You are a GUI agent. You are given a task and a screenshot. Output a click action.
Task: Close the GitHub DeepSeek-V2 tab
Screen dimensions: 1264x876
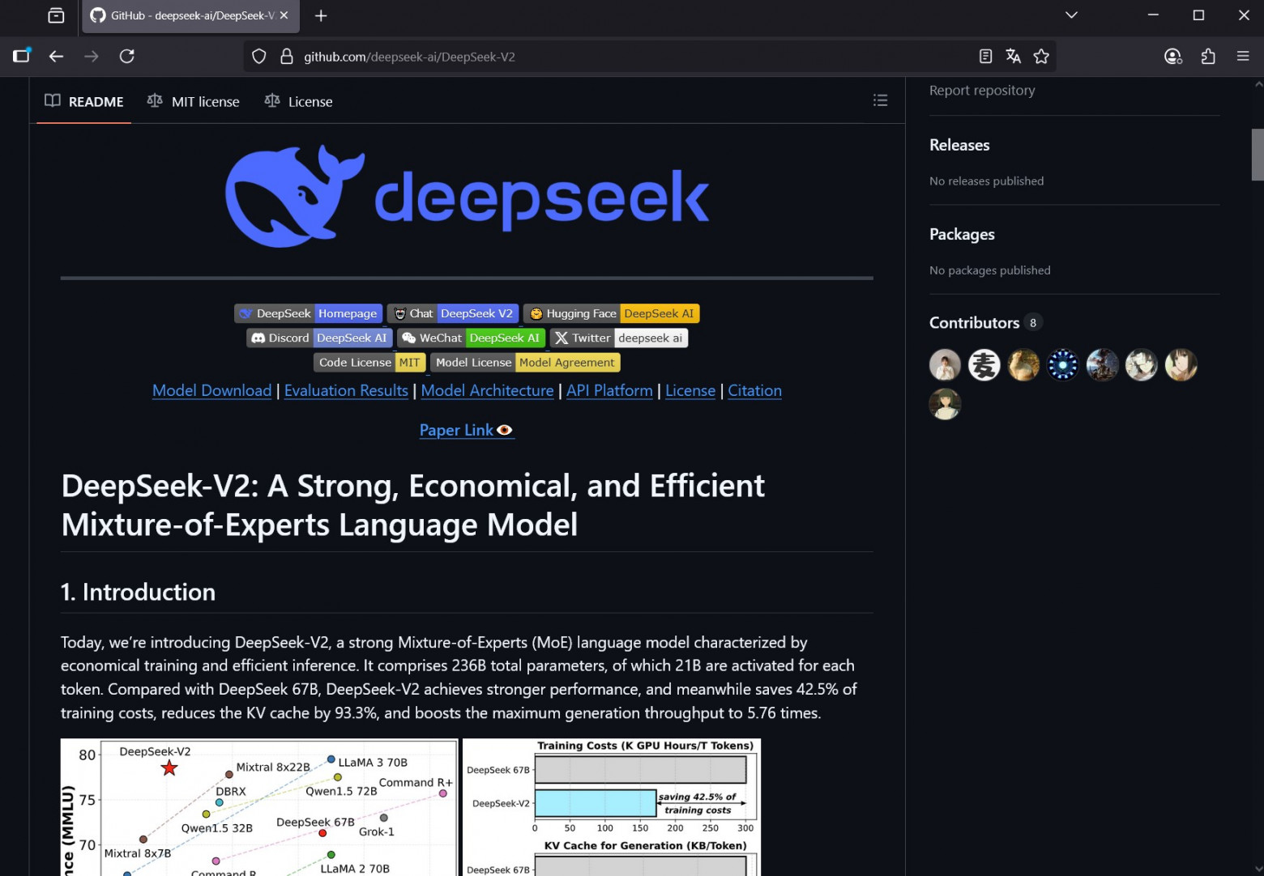(284, 15)
